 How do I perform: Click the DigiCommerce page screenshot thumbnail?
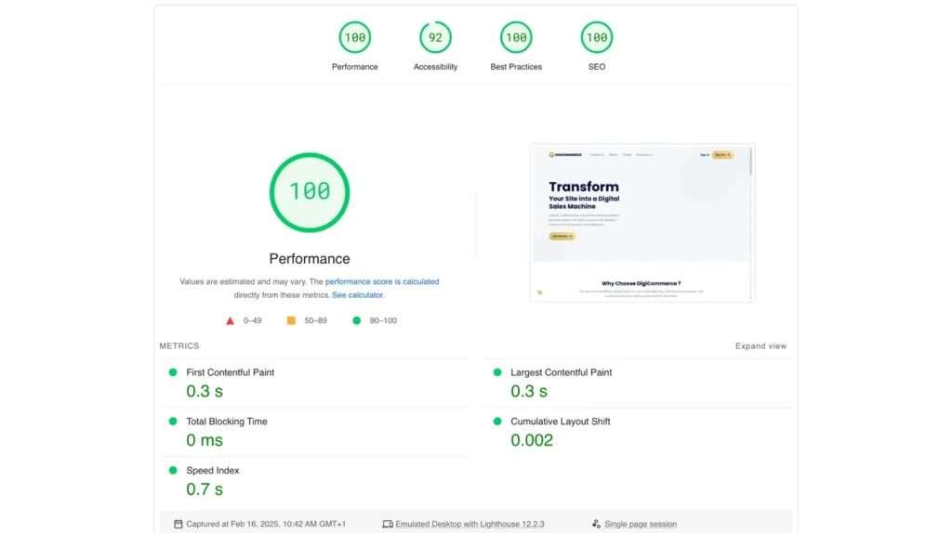coord(641,223)
